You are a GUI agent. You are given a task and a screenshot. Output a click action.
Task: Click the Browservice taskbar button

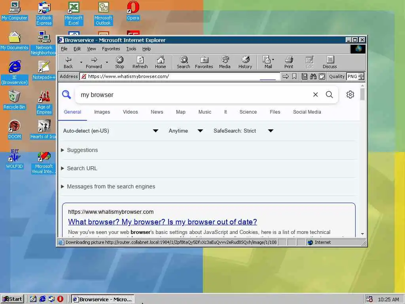point(102,299)
